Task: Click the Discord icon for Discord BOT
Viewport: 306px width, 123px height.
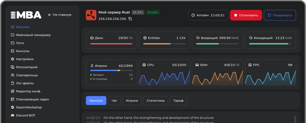Action: [x=12, y=115]
